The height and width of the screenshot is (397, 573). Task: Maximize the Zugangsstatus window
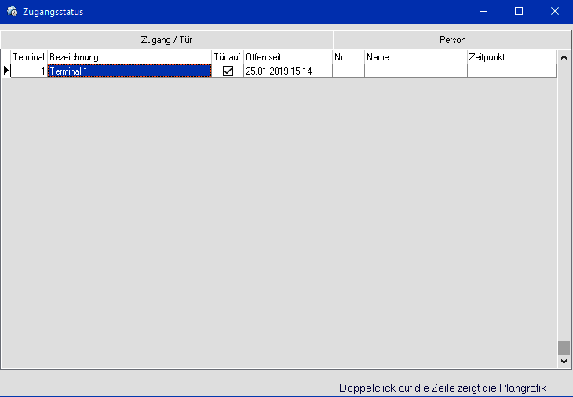point(519,11)
